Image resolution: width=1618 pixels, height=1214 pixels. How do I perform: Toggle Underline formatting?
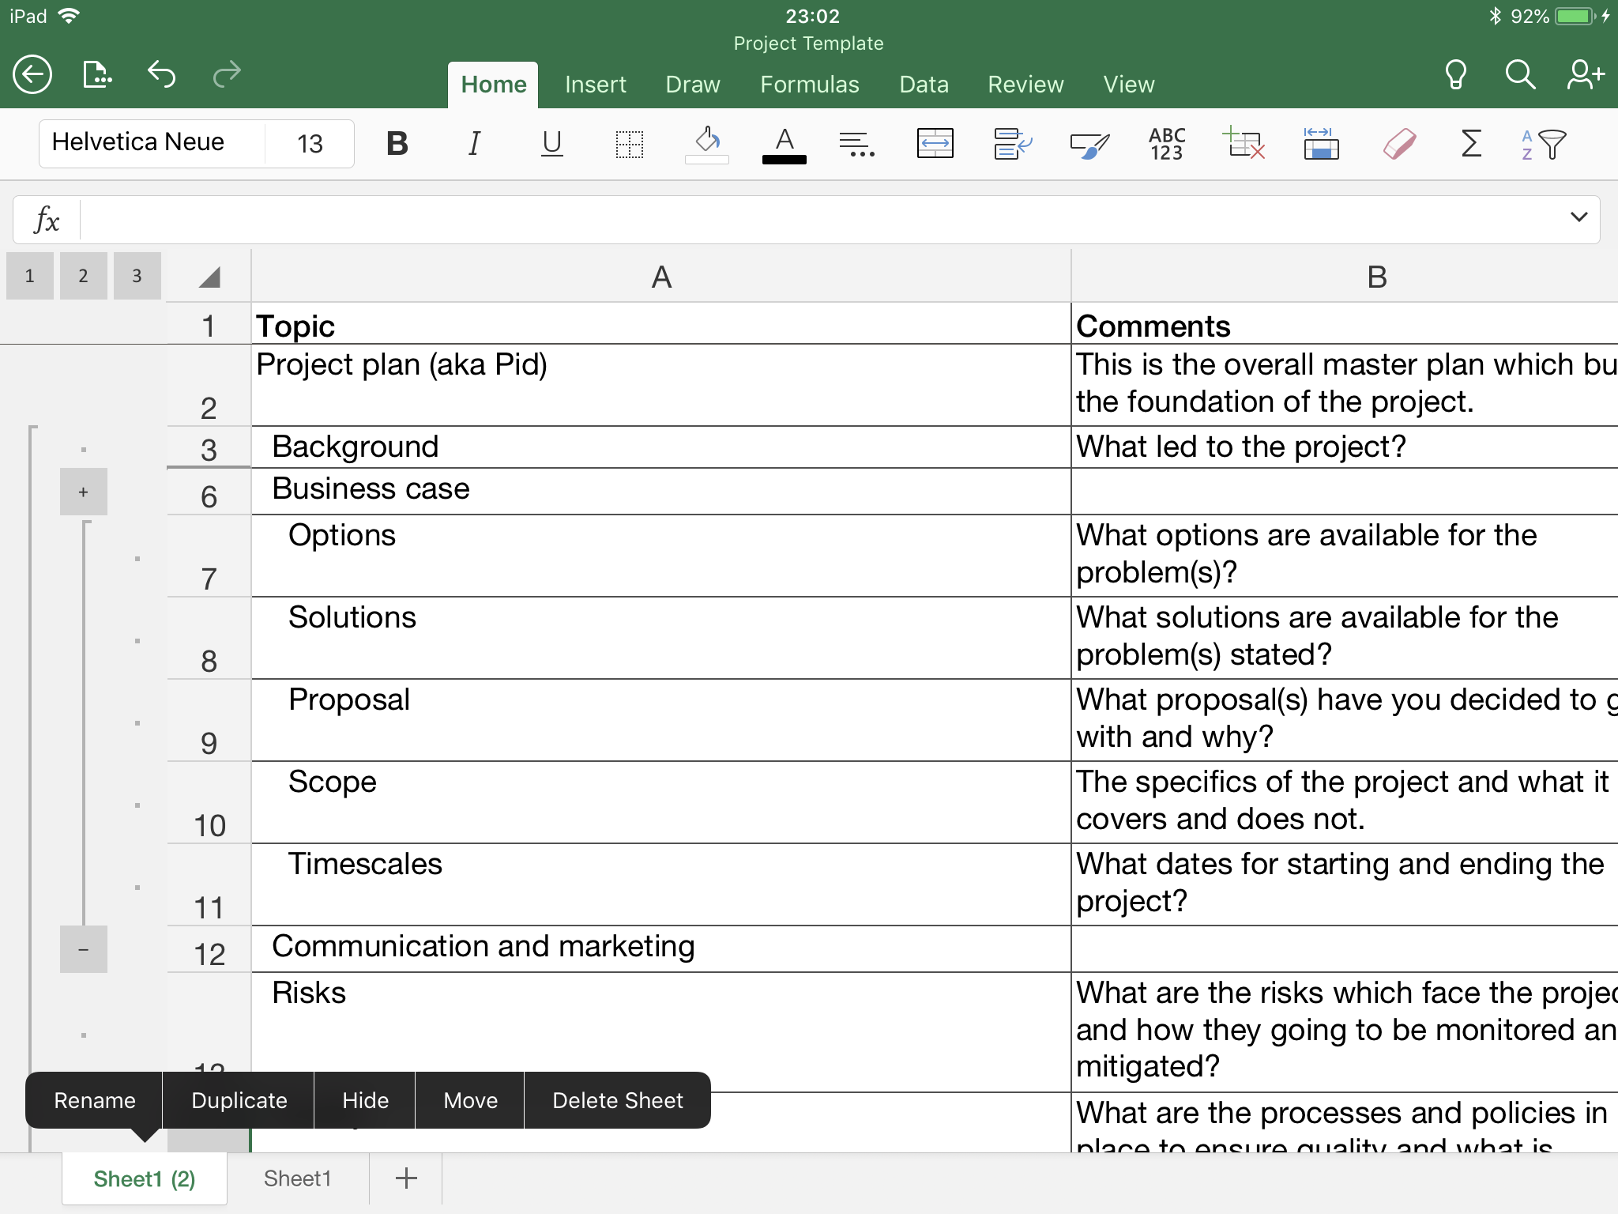551,144
